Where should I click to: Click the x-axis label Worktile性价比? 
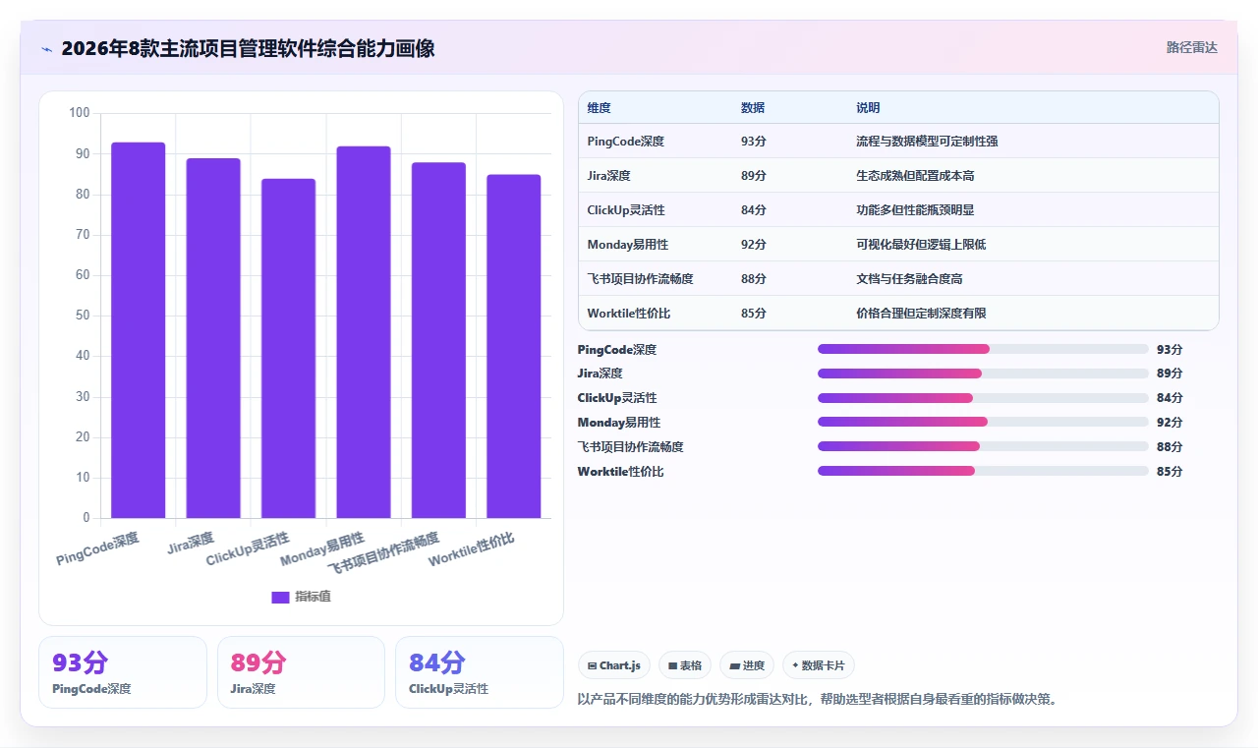pyautogui.click(x=472, y=550)
